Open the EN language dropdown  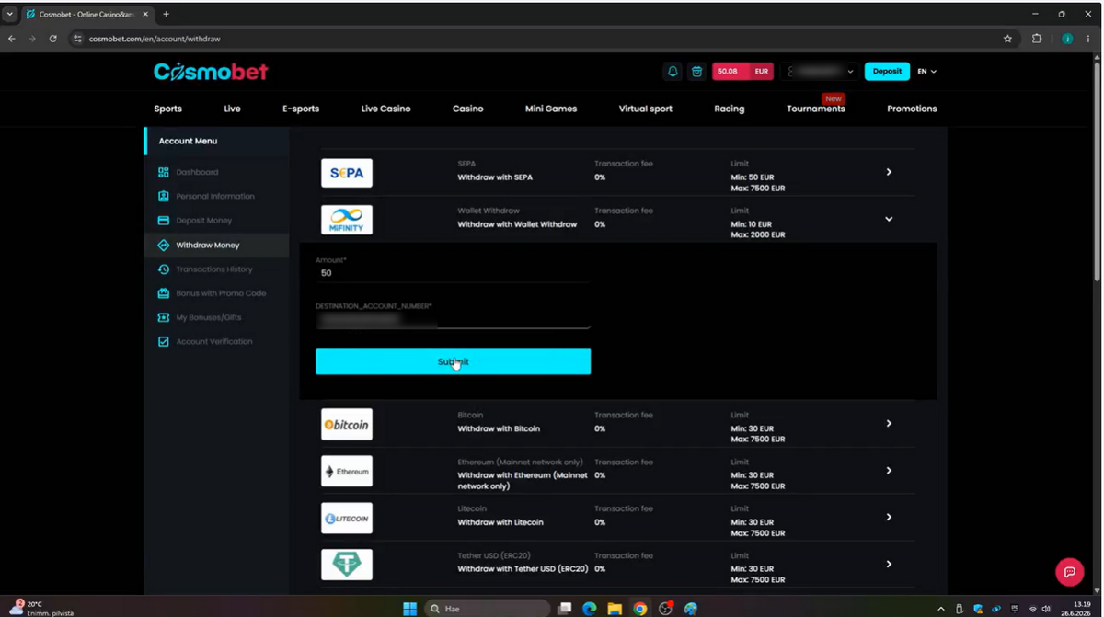tap(926, 72)
